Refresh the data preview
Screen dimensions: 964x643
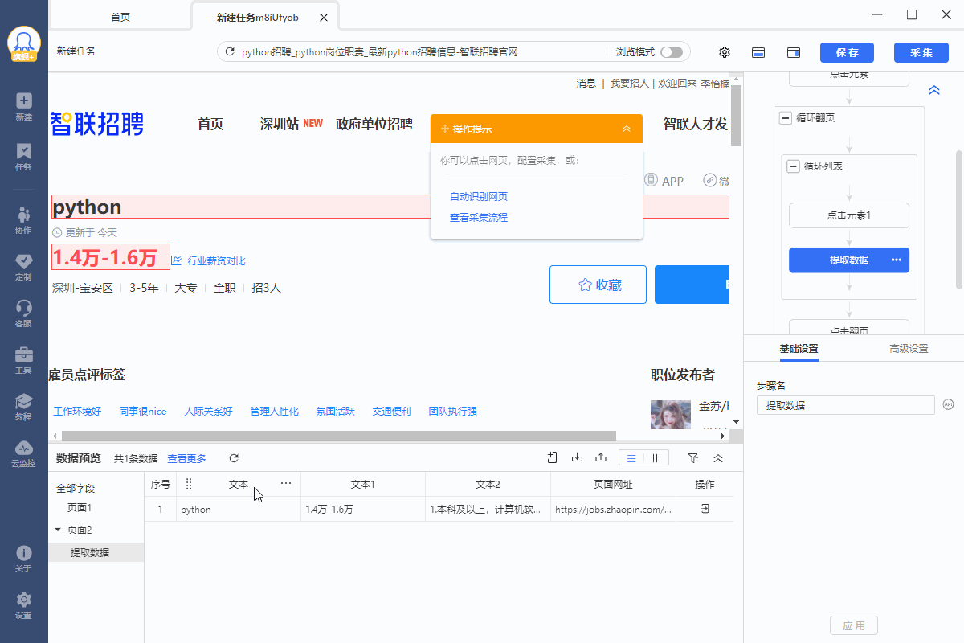pos(234,458)
